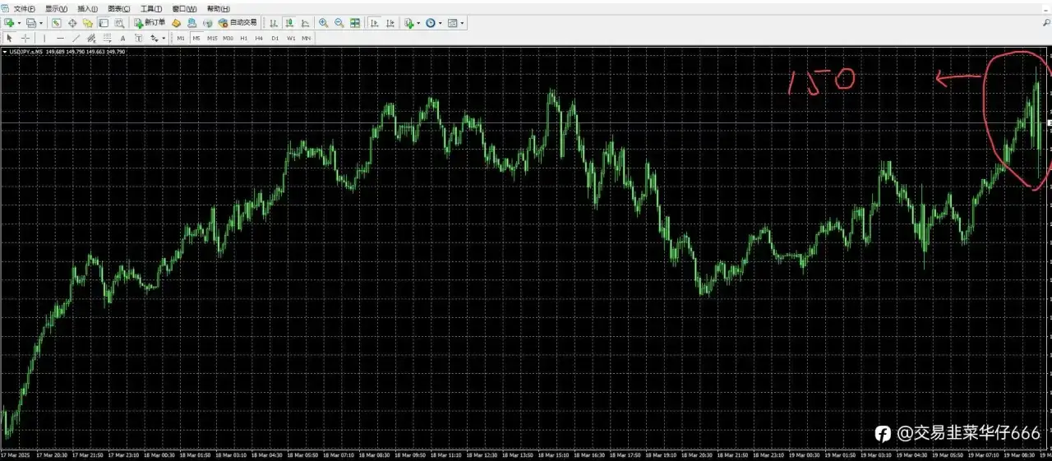Switch to M15 timeframe

tap(212, 38)
